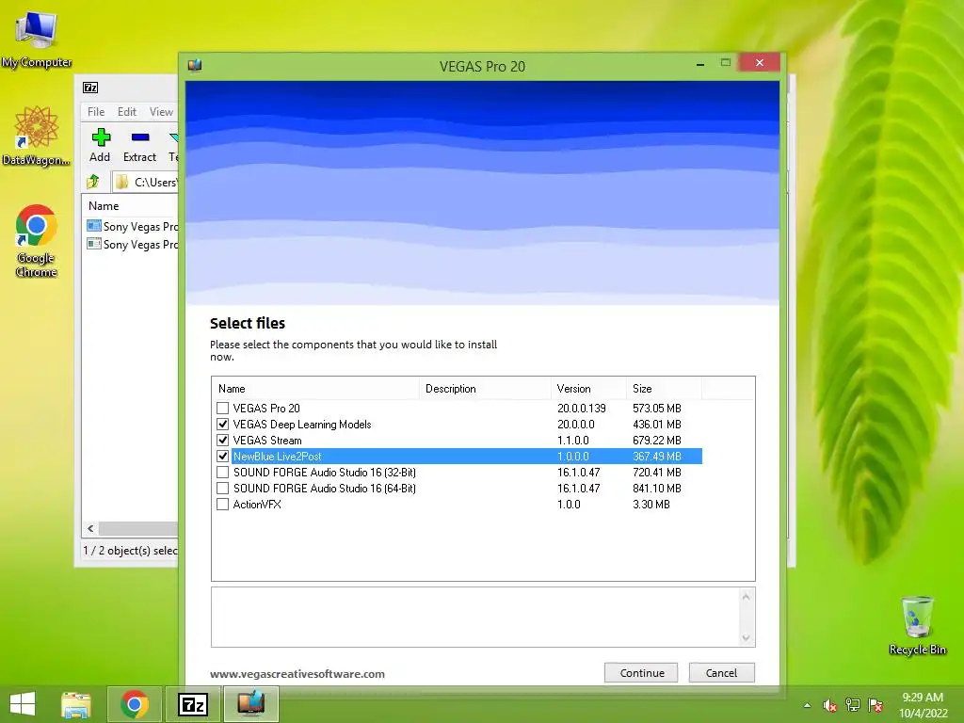Show hidden system tray icons arrow
Image resolution: width=964 pixels, height=723 pixels.
(x=807, y=705)
